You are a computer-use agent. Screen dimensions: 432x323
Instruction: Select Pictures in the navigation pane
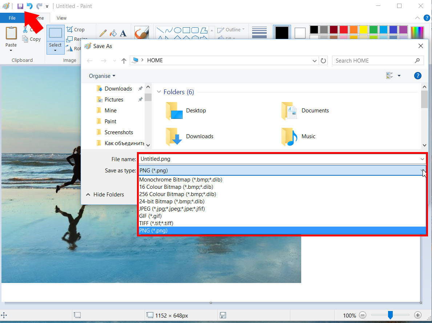[x=114, y=100]
